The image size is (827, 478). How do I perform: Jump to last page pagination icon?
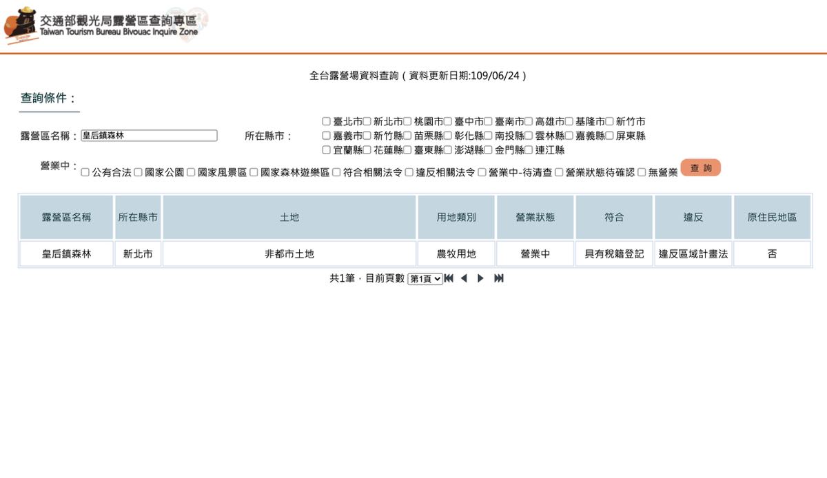[x=499, y=278]
